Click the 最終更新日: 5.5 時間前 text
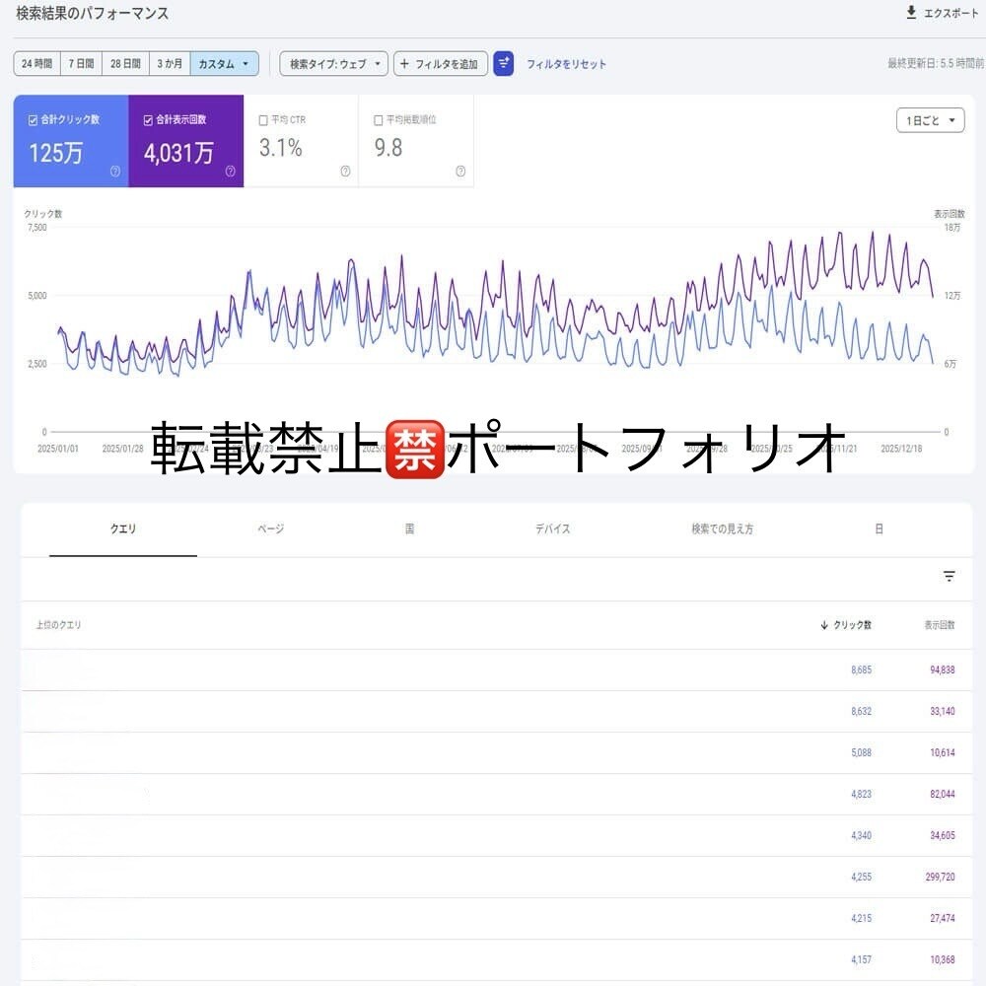 [x=936, y=63]
